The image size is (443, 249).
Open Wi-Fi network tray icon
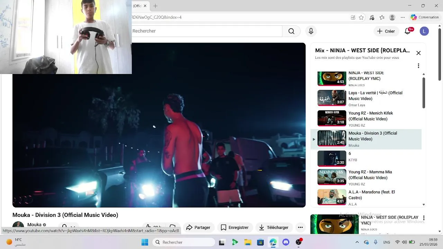397,242
